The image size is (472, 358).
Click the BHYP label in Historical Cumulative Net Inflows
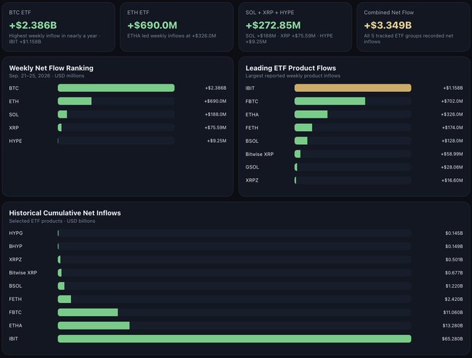tap(15, 247)
